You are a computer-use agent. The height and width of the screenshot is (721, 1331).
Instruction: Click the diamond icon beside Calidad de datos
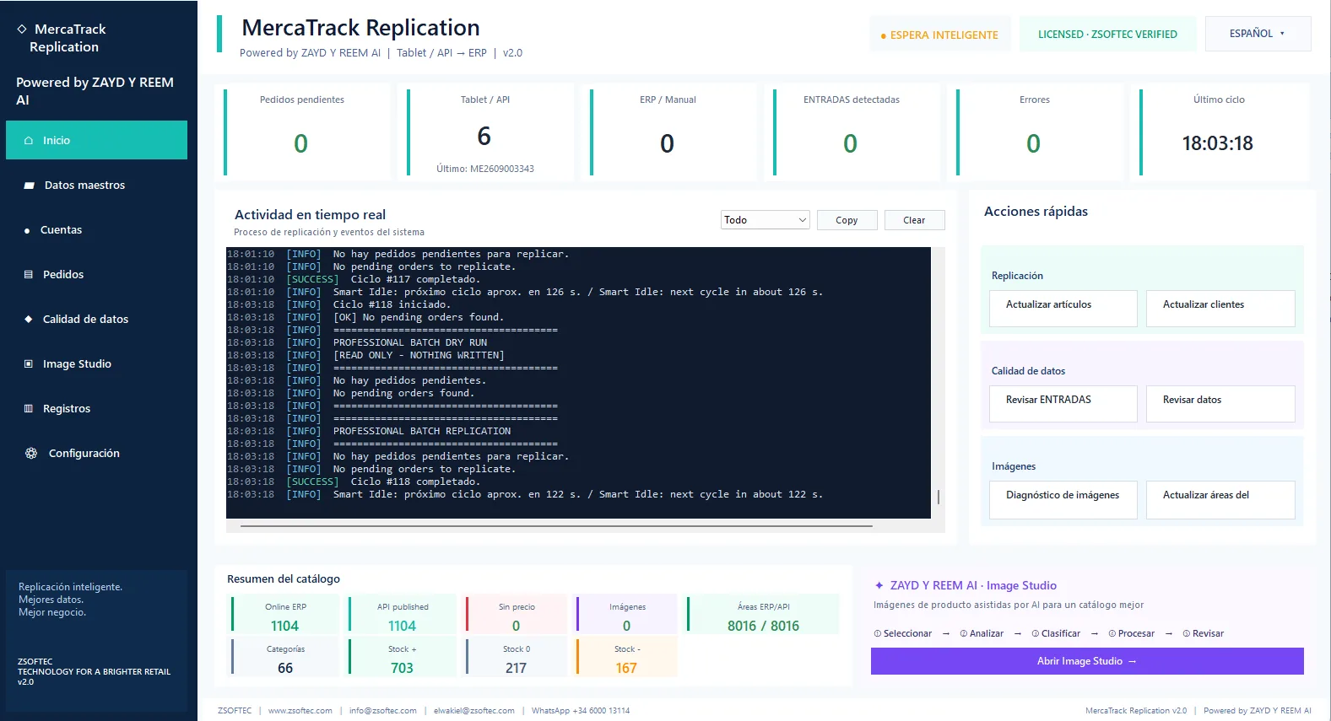[x=29, y=320]
